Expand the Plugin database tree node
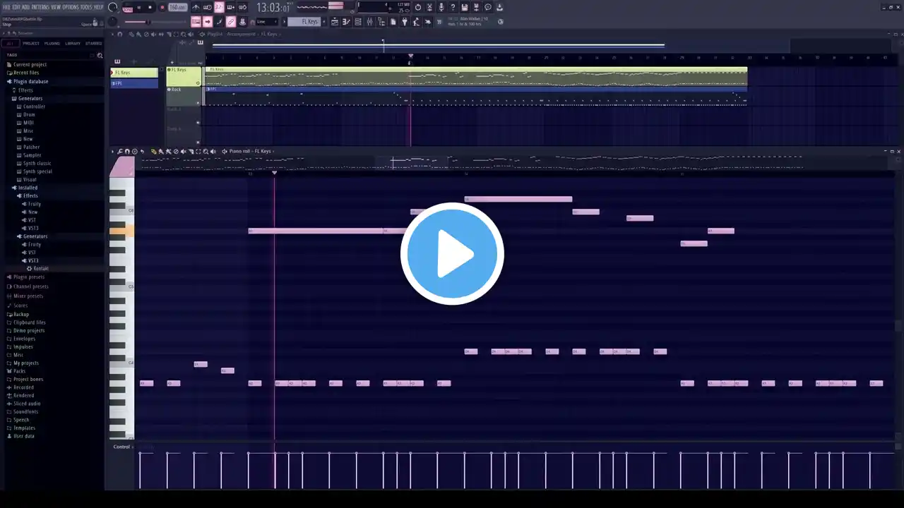The height and width of the screenshot is (508, 904). coord(29,81)
